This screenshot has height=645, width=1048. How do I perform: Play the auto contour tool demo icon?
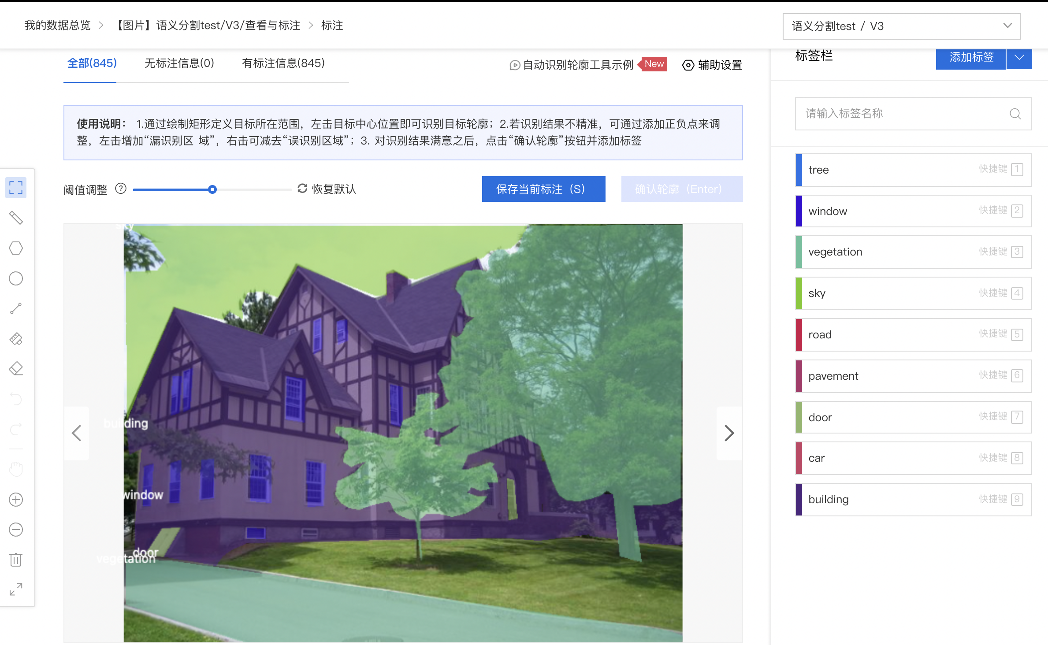(515, 65)
